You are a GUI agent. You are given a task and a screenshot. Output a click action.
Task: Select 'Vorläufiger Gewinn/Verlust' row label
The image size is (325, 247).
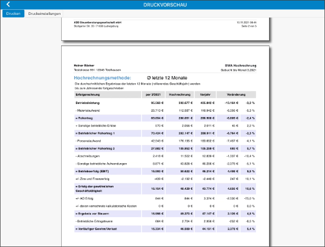[x=96, y=229]
